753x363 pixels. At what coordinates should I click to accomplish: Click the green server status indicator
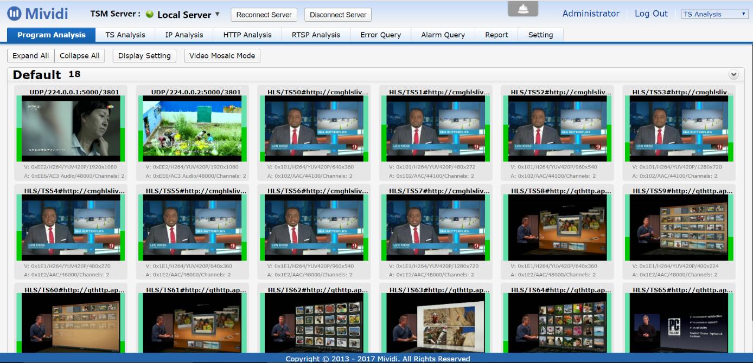point(150,15)
